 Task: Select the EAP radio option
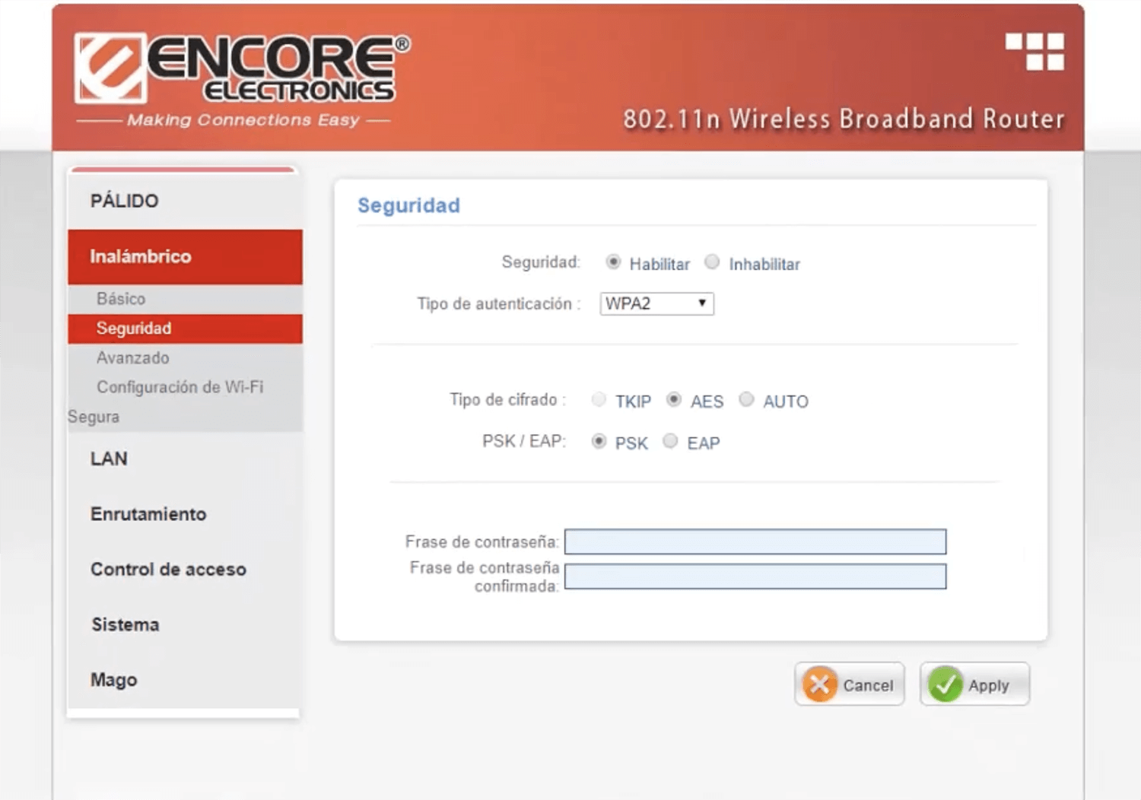tap(670, 442)
